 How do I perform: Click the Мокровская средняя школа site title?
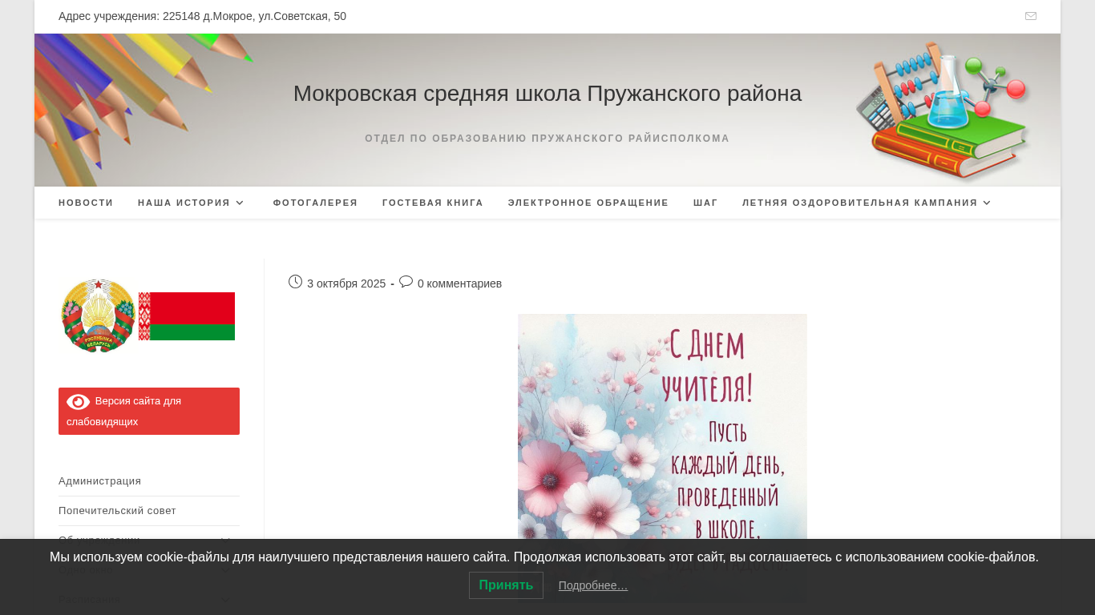click(547, 94)
